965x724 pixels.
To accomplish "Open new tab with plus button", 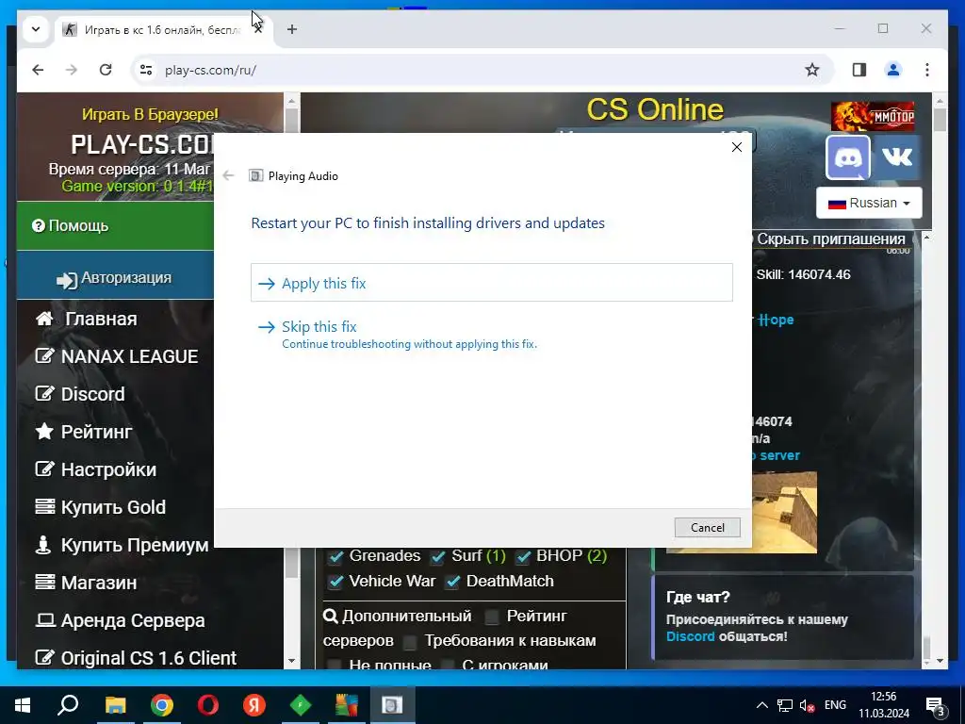I will coord(292,29).
